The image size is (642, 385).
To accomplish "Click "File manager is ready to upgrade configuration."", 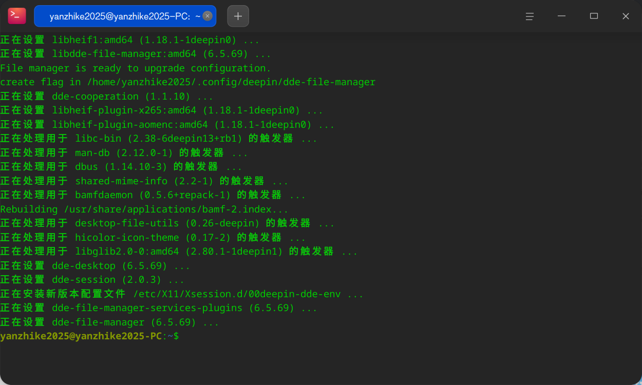I will tap(136, 68).
